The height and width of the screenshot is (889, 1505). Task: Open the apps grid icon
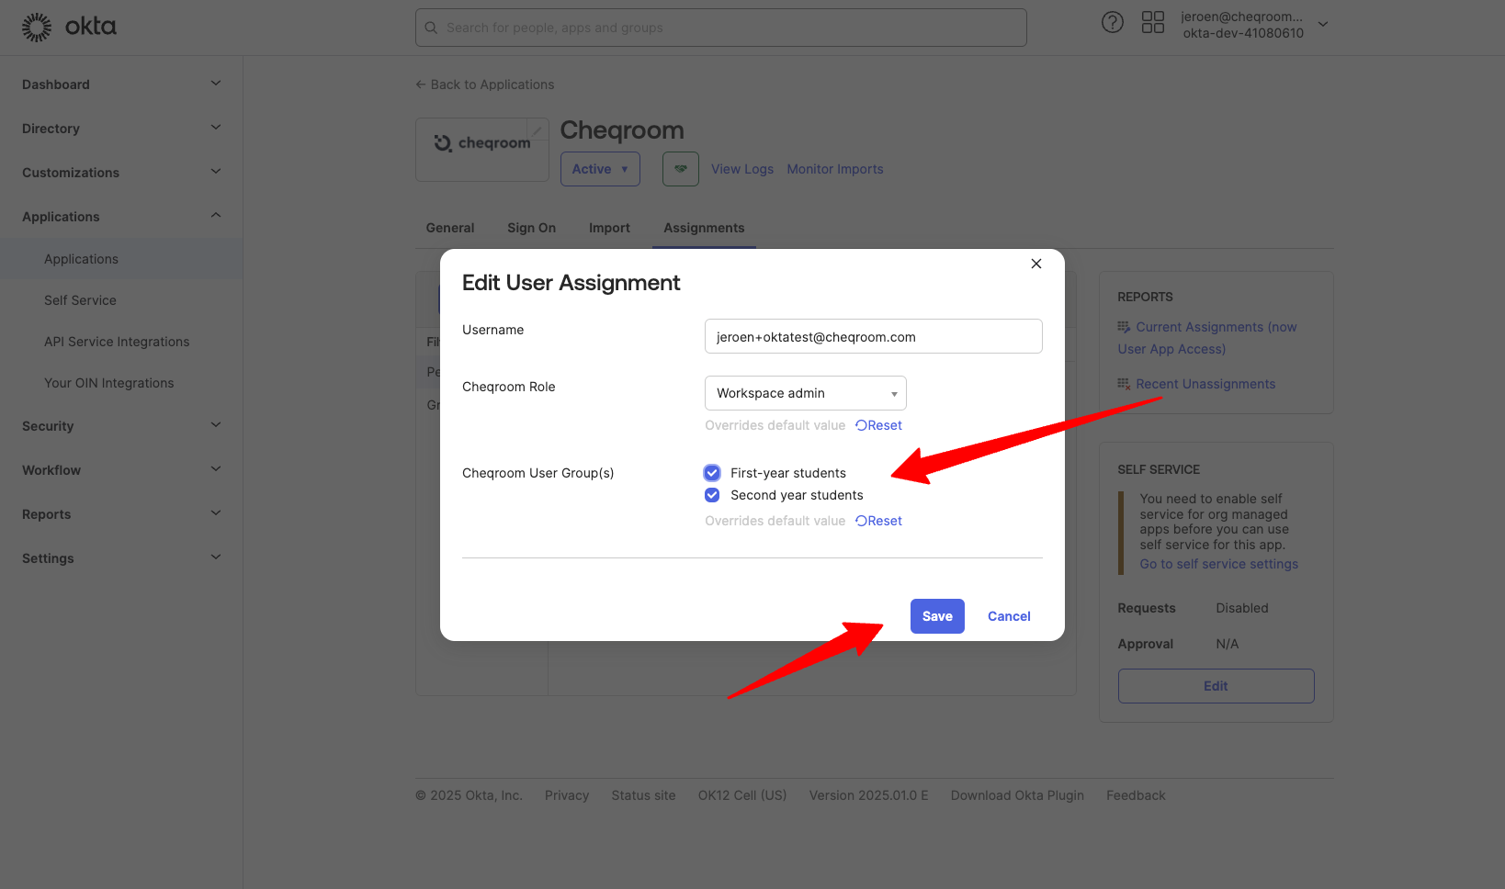pos(1152,23)
